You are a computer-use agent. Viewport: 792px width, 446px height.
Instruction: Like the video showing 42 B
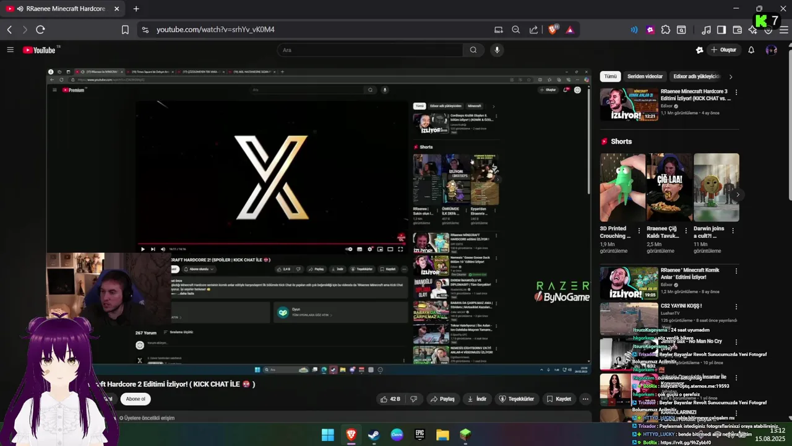[x=390, y=399]
